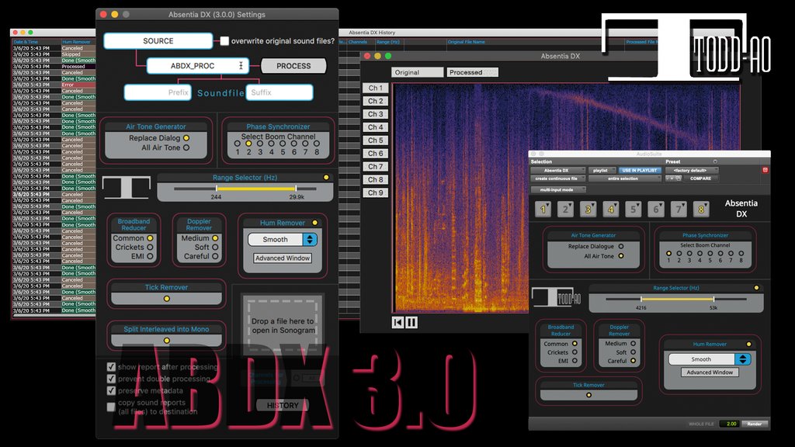The width and height of the screenshot is (795, 447).
Task: Click channel 4 button in AudioSuite plugin
Action: (x=610, y=209)
